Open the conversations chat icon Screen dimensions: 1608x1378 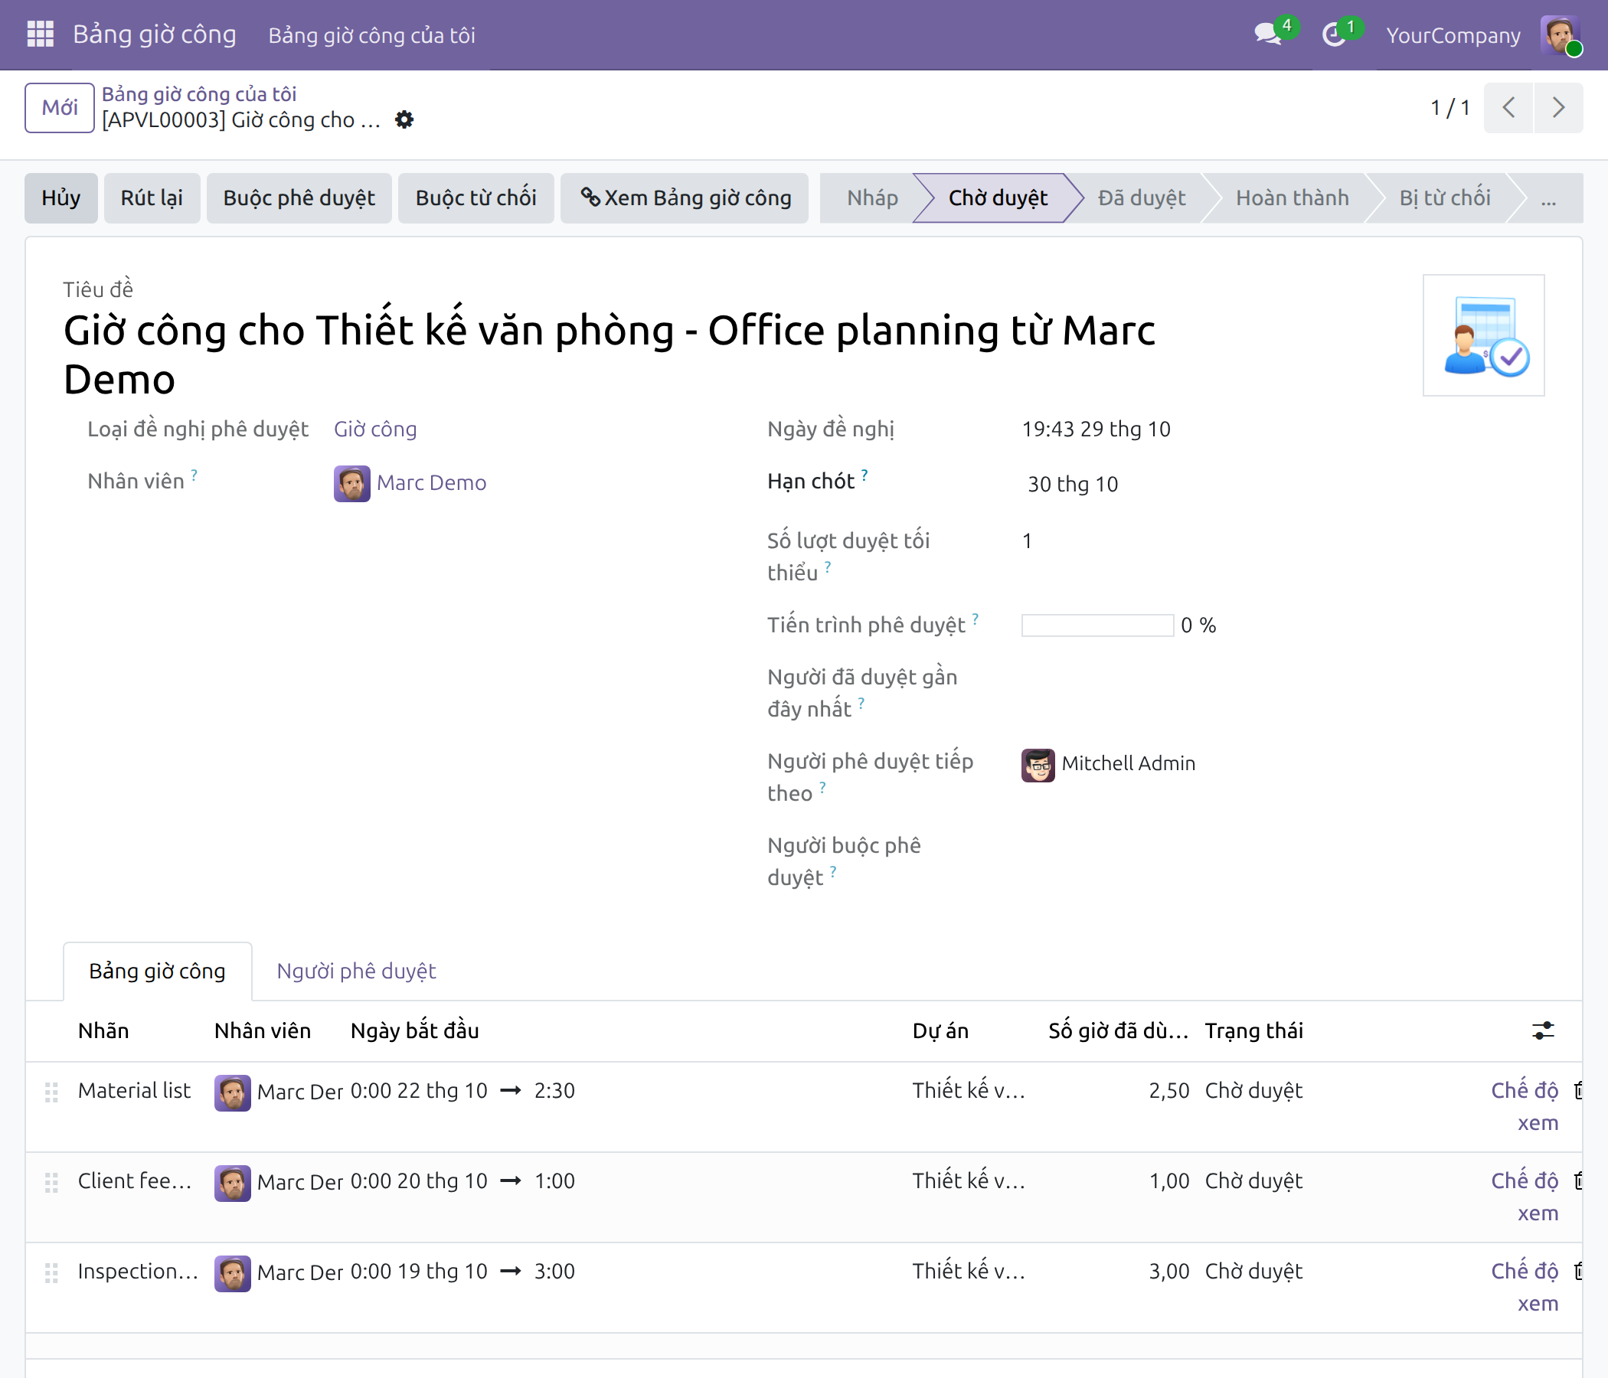1268,34
